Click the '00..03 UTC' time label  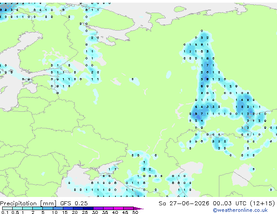(x=229, y=203)
